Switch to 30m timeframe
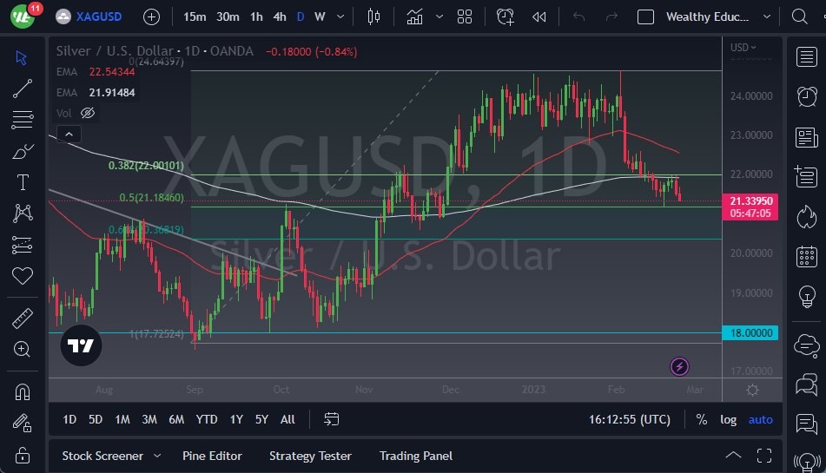This screenshot has width=826, height=473. point(228,16)
